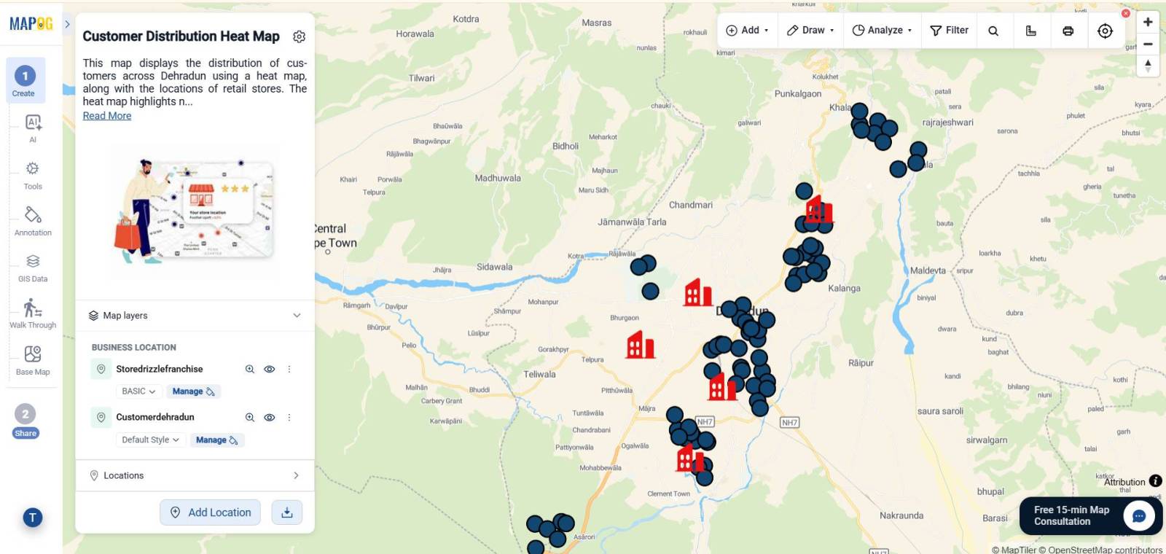
Task: Open the MAPOG logo home
Action: [x=31, y=23]
